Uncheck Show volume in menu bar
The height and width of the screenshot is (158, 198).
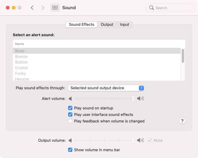coord(70,150)
